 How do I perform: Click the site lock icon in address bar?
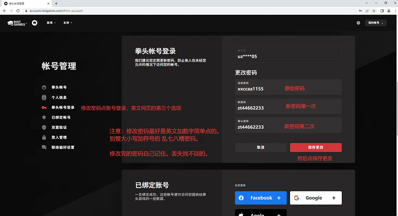point(26,10)
